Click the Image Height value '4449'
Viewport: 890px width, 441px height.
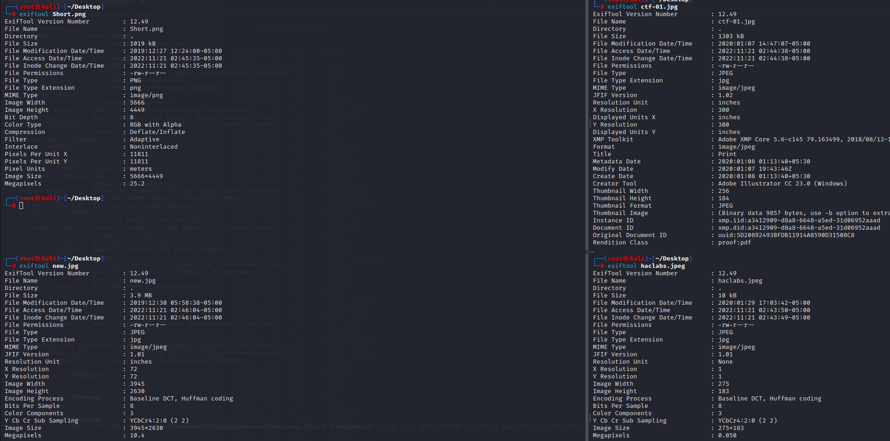click(137, 110)
